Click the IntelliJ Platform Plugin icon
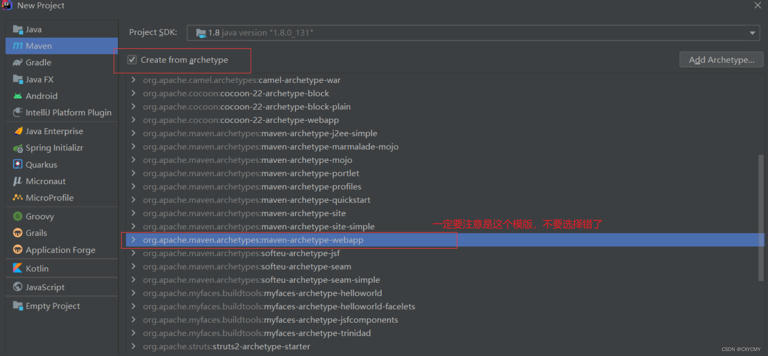768x356 pixels. pos(18,113)
